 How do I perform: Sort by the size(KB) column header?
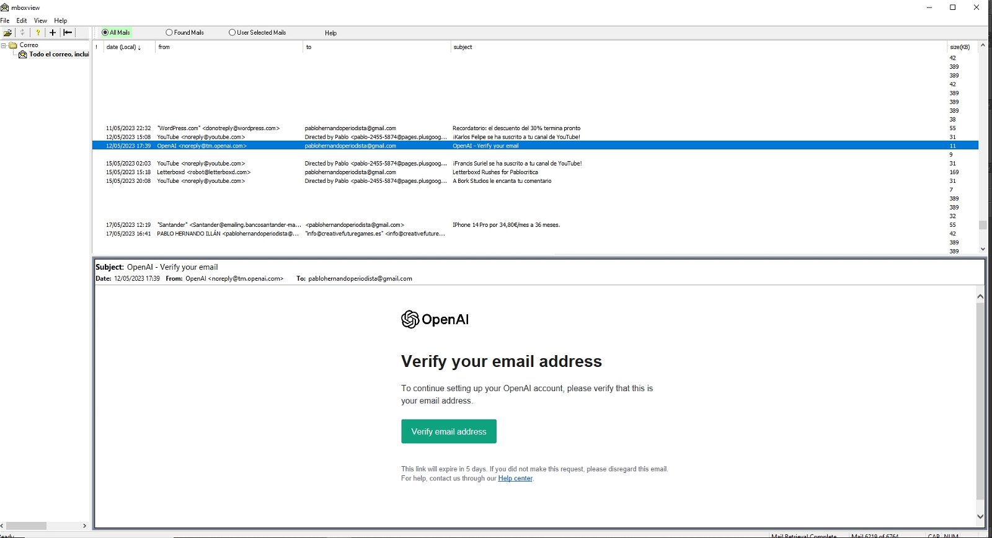[962, 47]
